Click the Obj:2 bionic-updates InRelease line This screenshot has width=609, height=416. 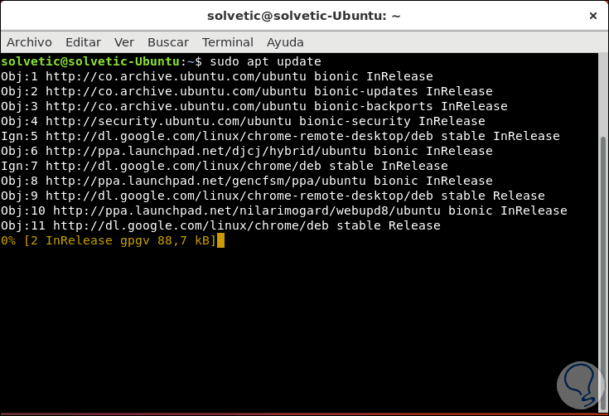pos(247,91)
